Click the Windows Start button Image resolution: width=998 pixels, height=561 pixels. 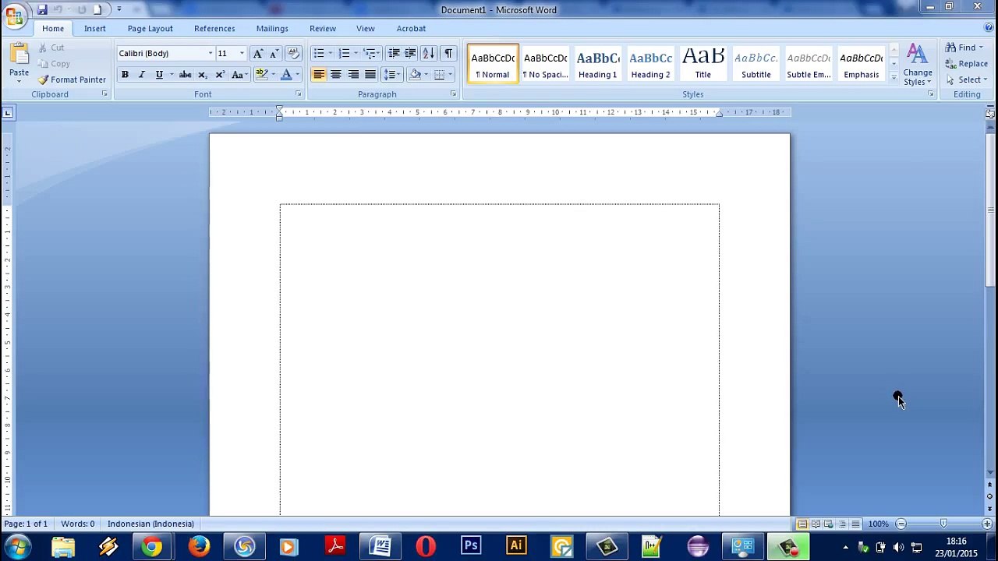click(x=19, y=546)
